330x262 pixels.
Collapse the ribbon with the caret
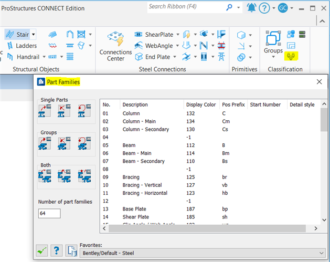322,21
